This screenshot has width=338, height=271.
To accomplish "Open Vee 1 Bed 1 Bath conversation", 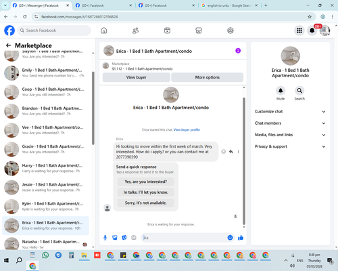I will coord(46,130).
